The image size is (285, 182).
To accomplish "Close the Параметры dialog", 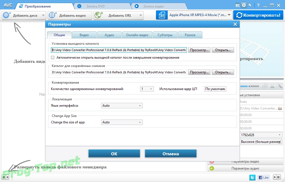I will [x=235, y=24].
